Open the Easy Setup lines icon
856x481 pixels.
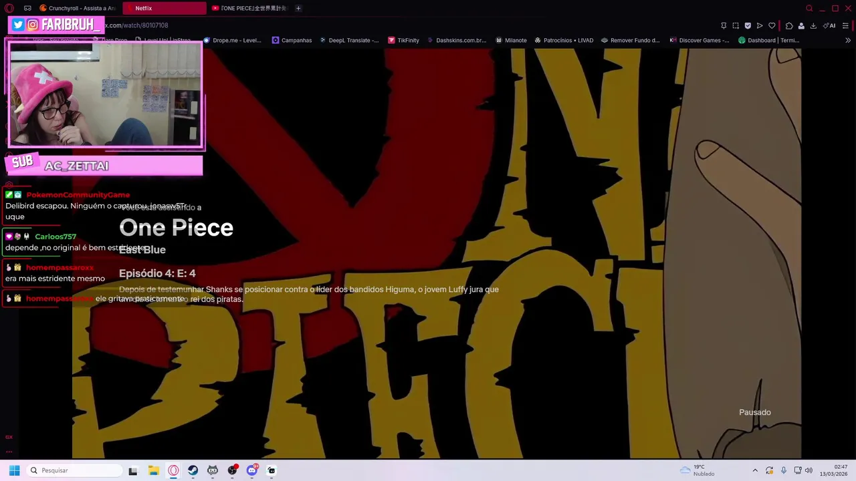click(x=845, y=25)
